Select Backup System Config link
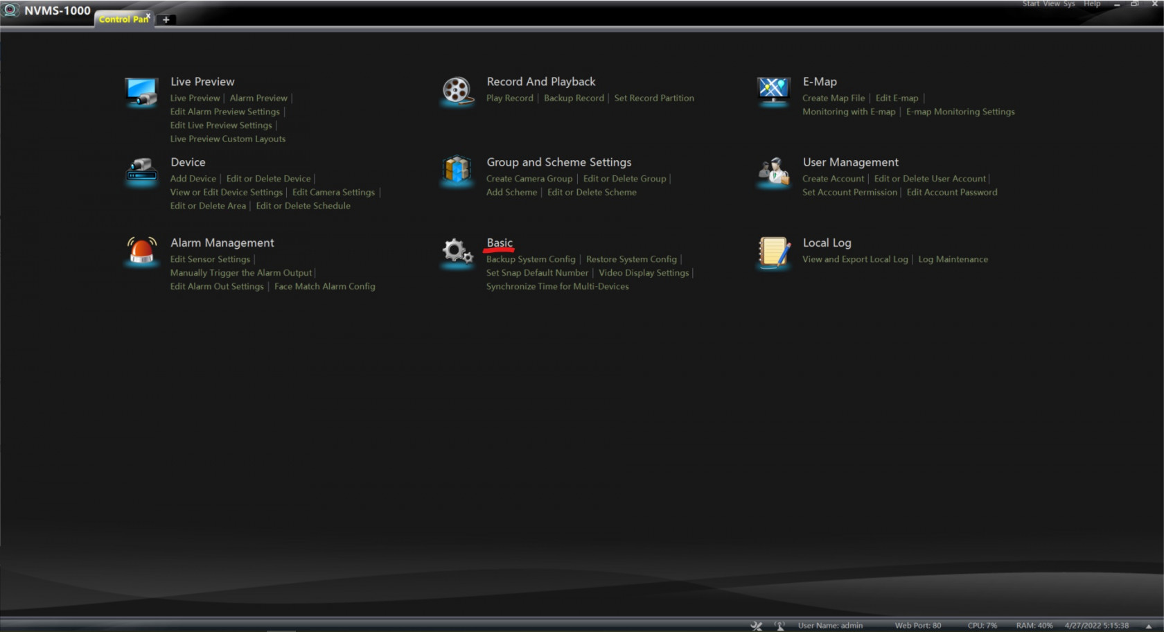 (x=531, y=259)
